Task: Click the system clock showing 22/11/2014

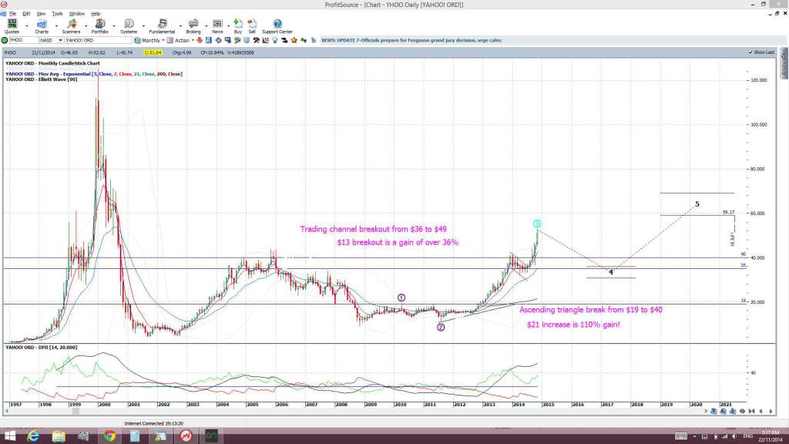Action: tap(771, 436)
